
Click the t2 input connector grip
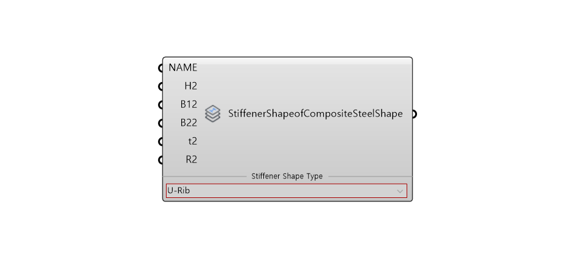pos(160,142)
